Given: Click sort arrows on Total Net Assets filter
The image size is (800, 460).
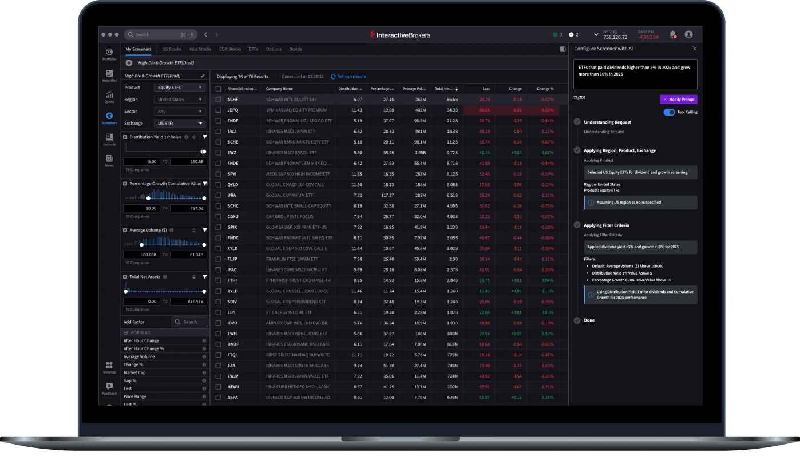Looking at the screenshot, I should (x=194, y=276).
